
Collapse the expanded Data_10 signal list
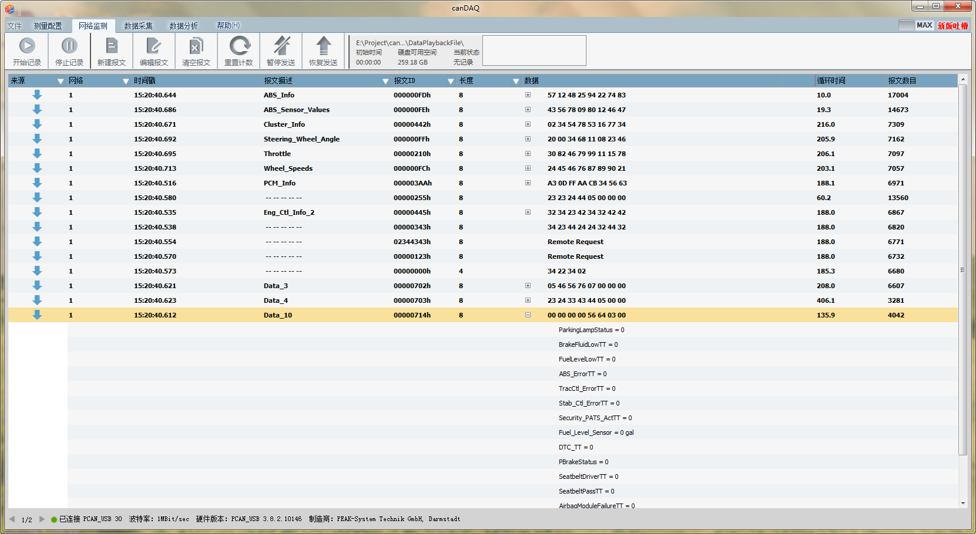click(x=528, y=315)
